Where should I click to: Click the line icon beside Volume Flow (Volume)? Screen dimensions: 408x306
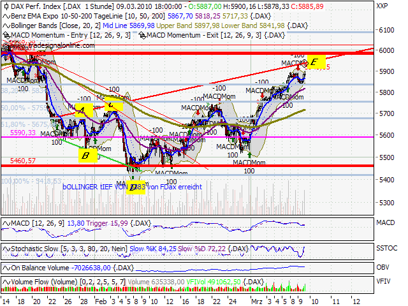6,282
